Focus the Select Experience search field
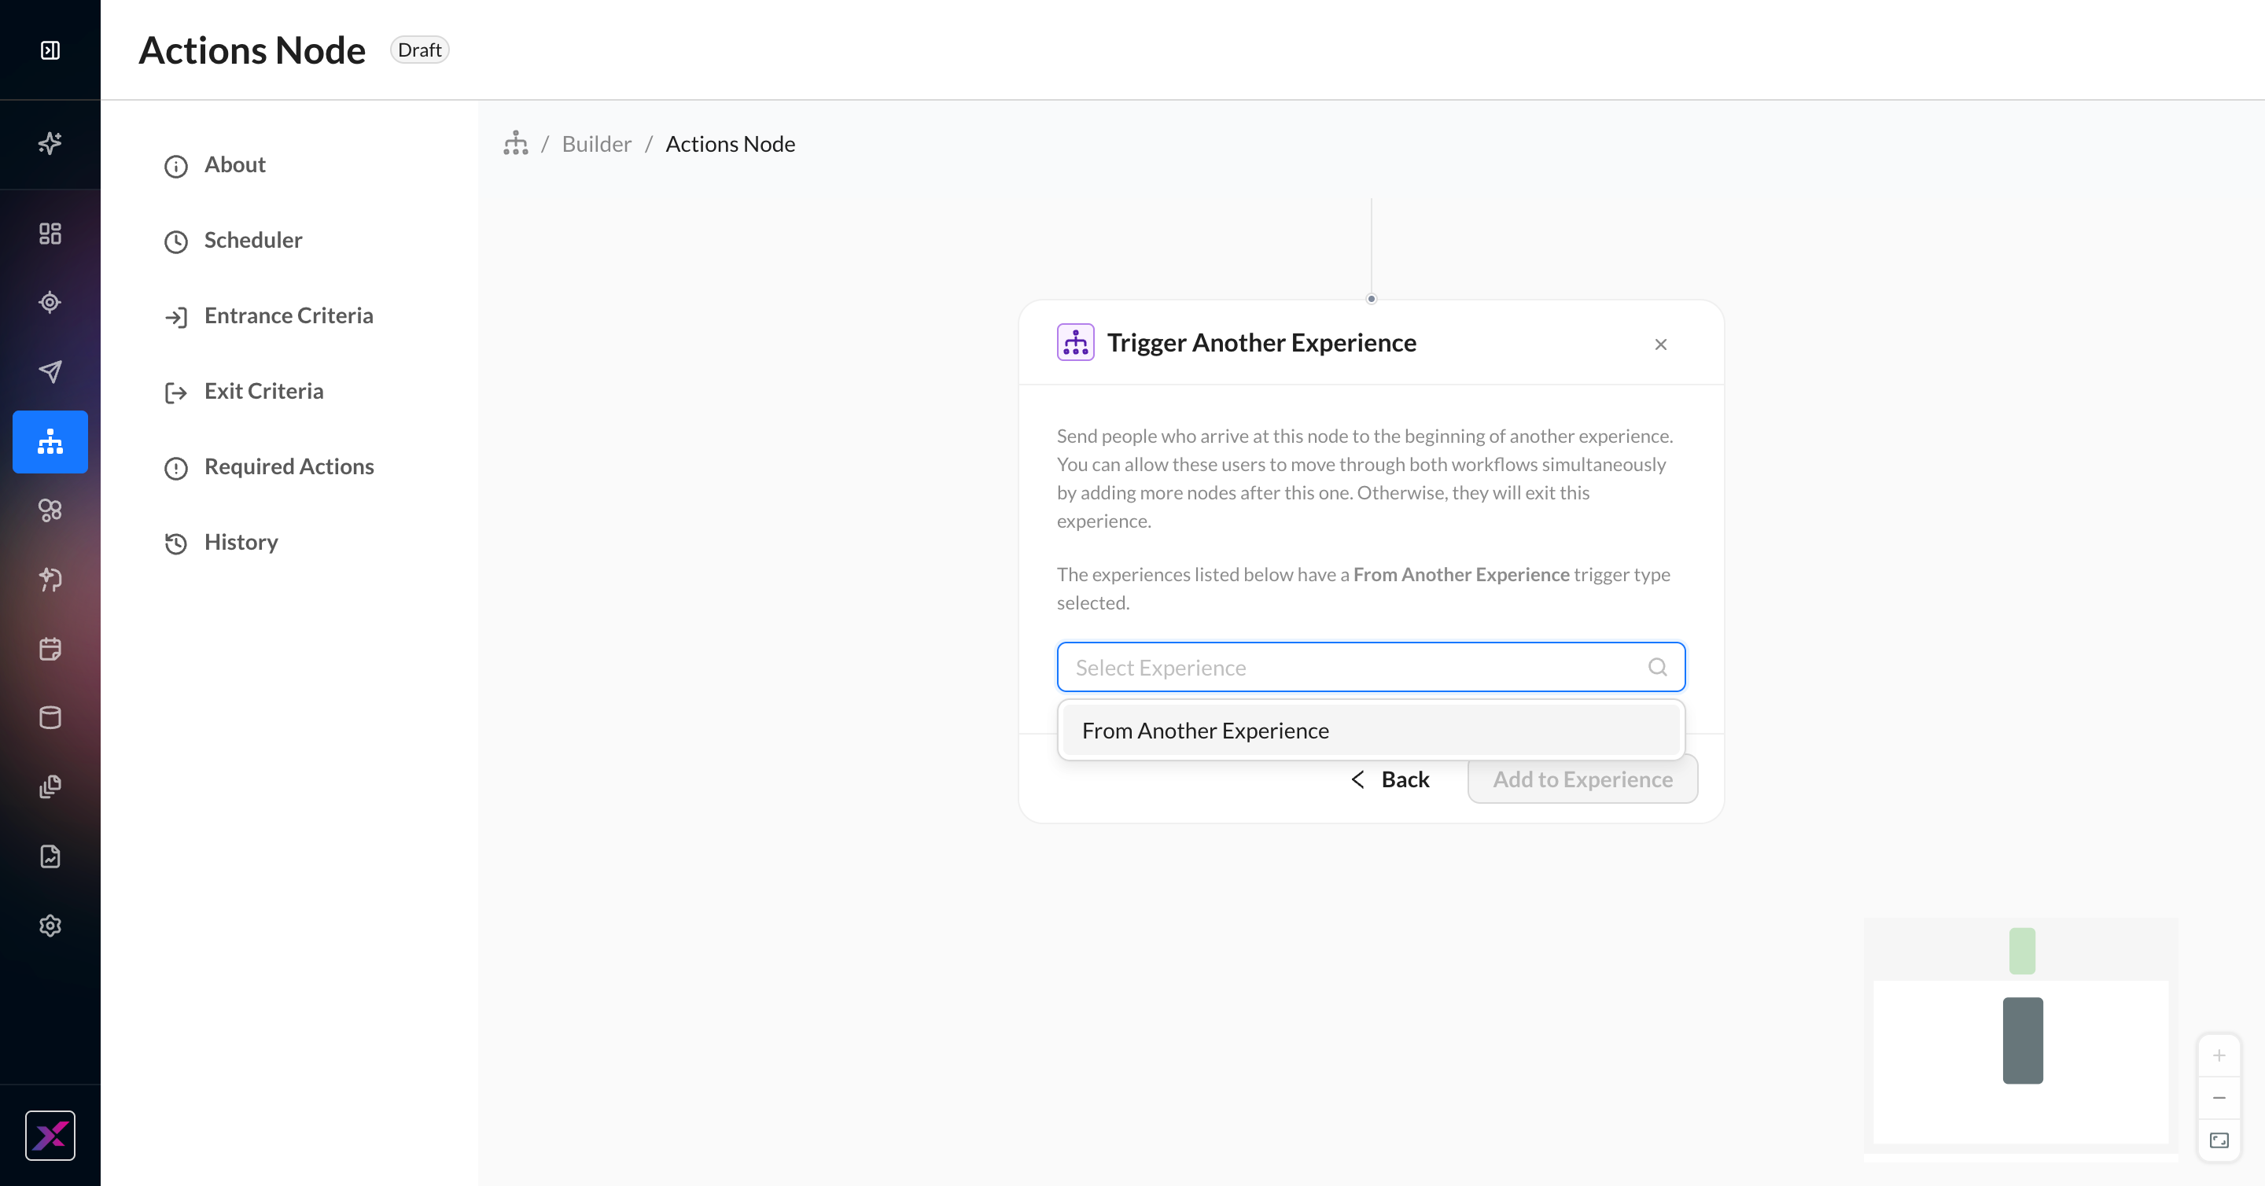 (x=1371, y=667)
